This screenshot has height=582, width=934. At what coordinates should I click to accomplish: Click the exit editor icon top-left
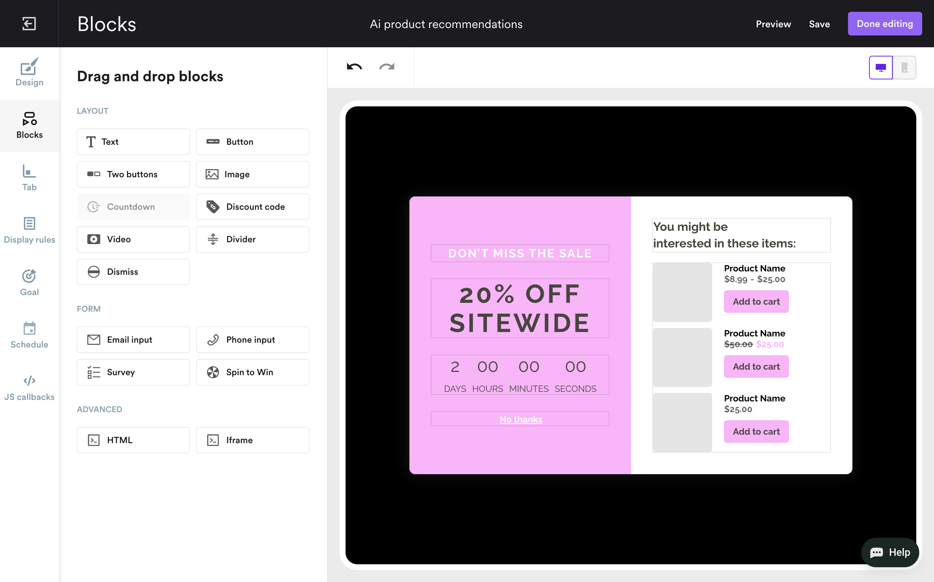(29, 24)
